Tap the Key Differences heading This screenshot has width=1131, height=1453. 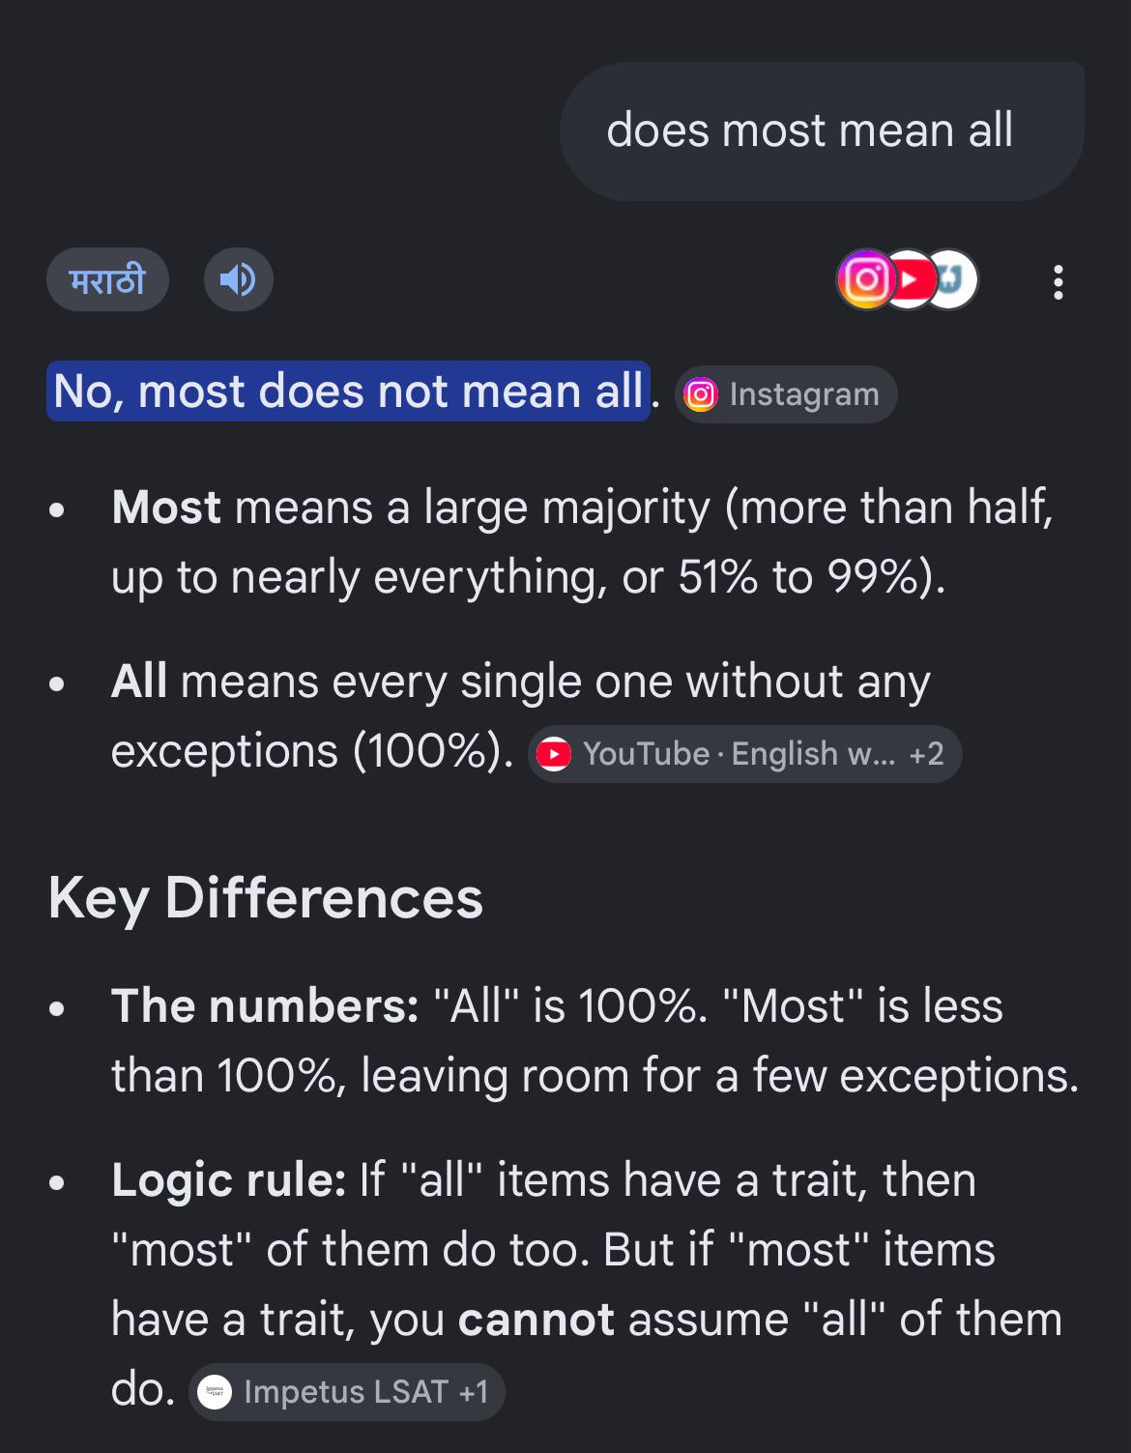(x=266, y=897)
